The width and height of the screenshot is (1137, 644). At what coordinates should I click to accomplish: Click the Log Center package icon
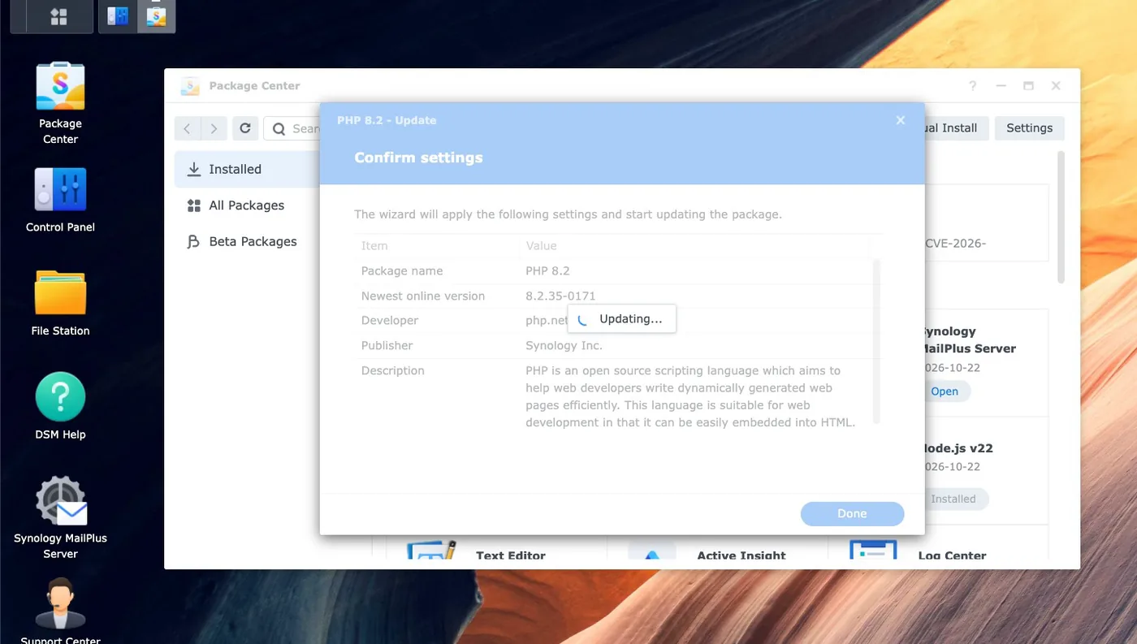[x=873, y=550]
